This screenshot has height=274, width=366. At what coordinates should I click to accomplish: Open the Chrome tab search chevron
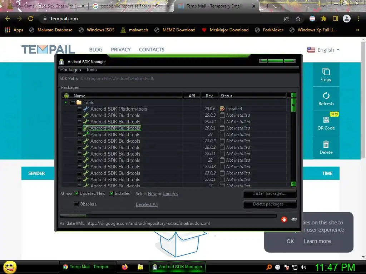click(323, 6)
